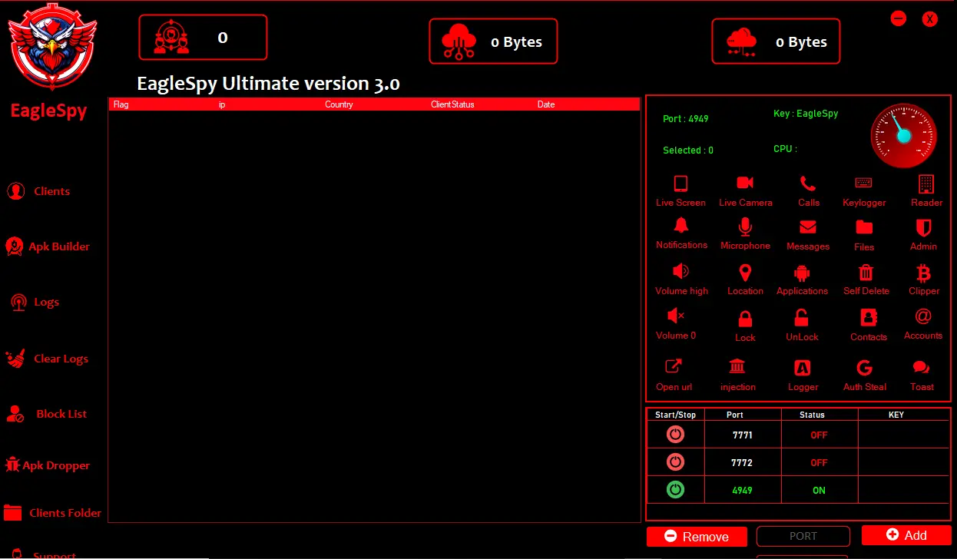The width and height of the screenshot is (957, 559).
Task: Toggle green power button for port 4949
Action: click(675, 489)
